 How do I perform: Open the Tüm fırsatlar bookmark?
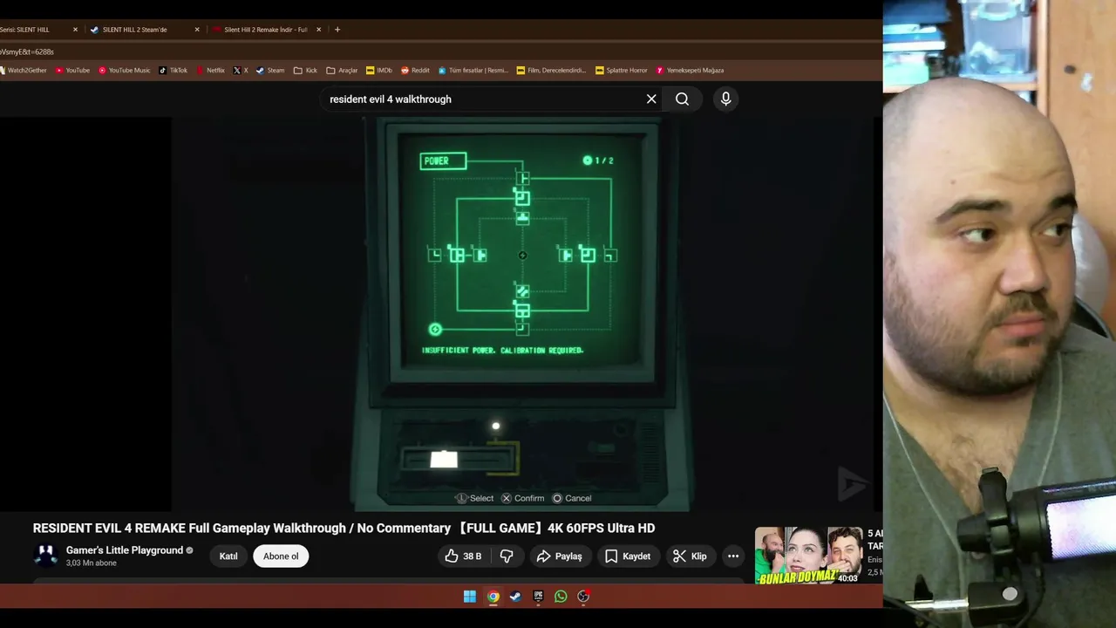(x=473, y=70)
